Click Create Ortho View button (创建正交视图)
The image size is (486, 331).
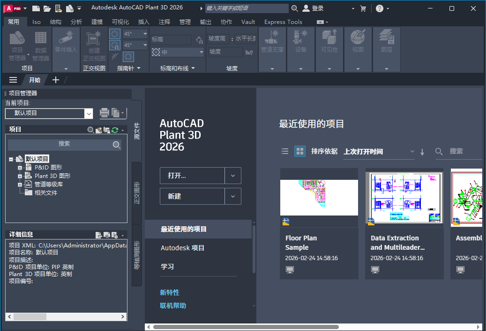[94, 46]
